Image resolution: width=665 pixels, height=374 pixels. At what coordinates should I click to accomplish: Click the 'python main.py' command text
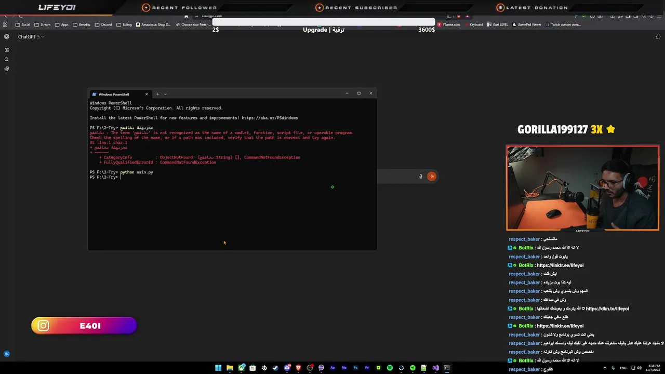point(137,172)
